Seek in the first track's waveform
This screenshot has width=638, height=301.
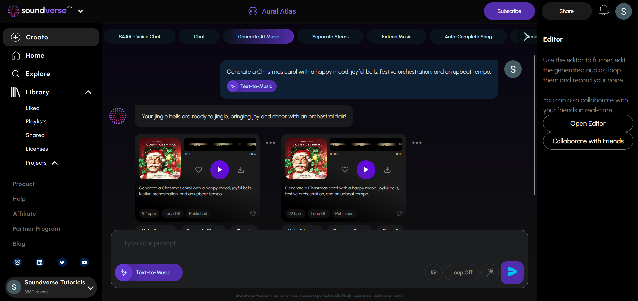(220, 144)
